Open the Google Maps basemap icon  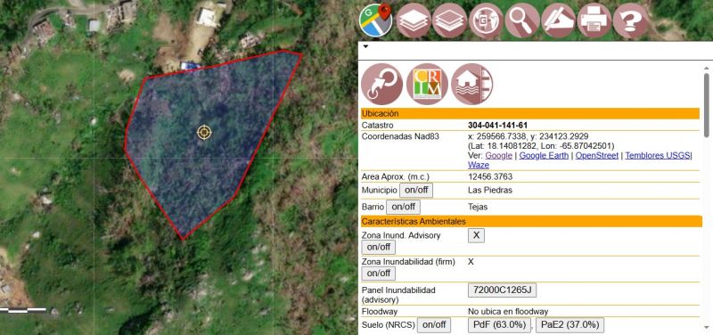pyautogui.click(x=376, y=20)
